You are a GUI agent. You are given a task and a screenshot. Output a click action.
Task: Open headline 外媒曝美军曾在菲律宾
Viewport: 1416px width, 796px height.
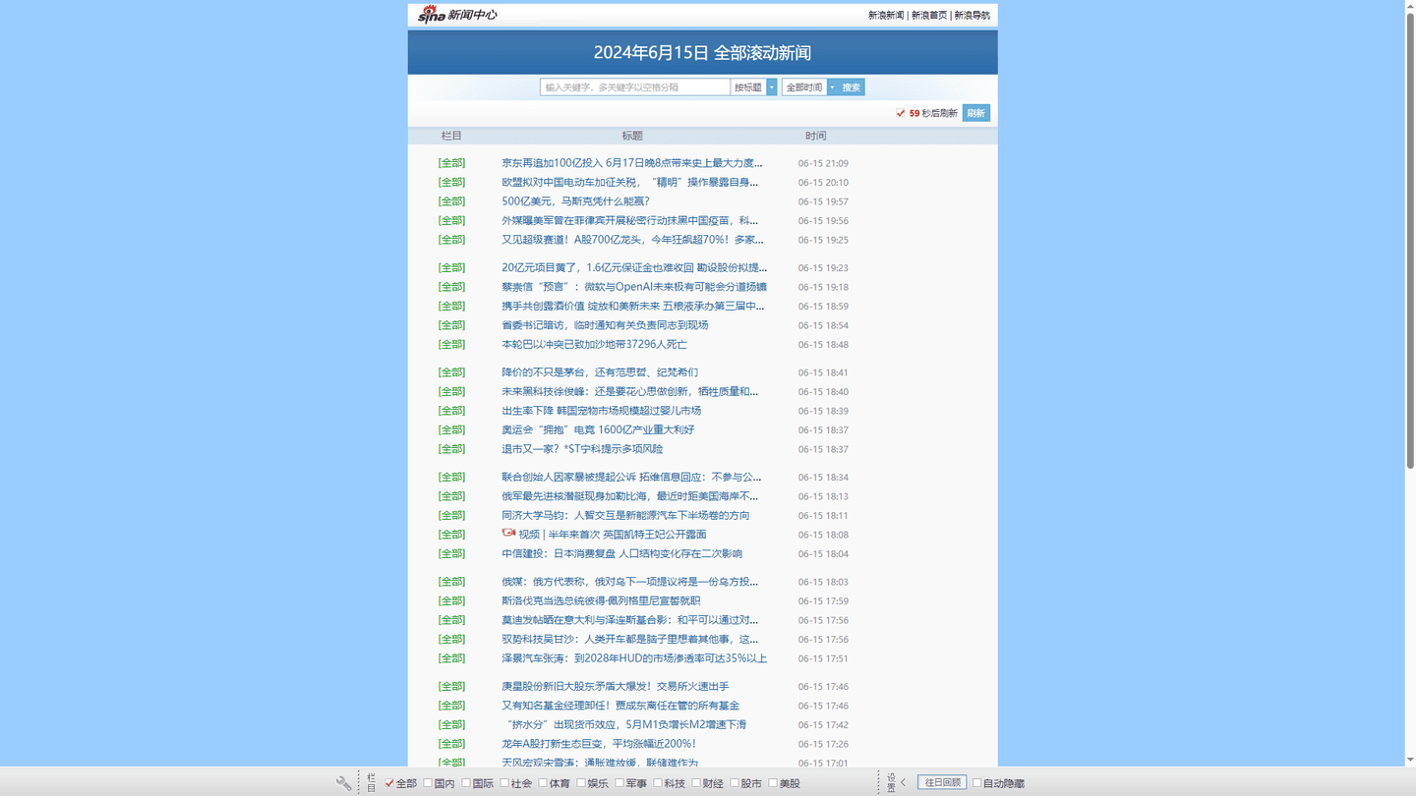coord(630,220)
